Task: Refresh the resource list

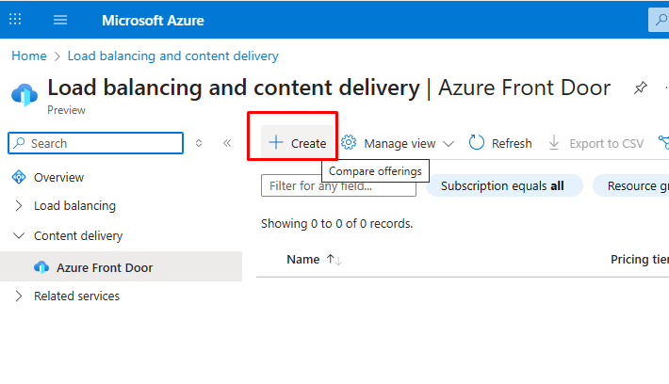Action: 500,143
